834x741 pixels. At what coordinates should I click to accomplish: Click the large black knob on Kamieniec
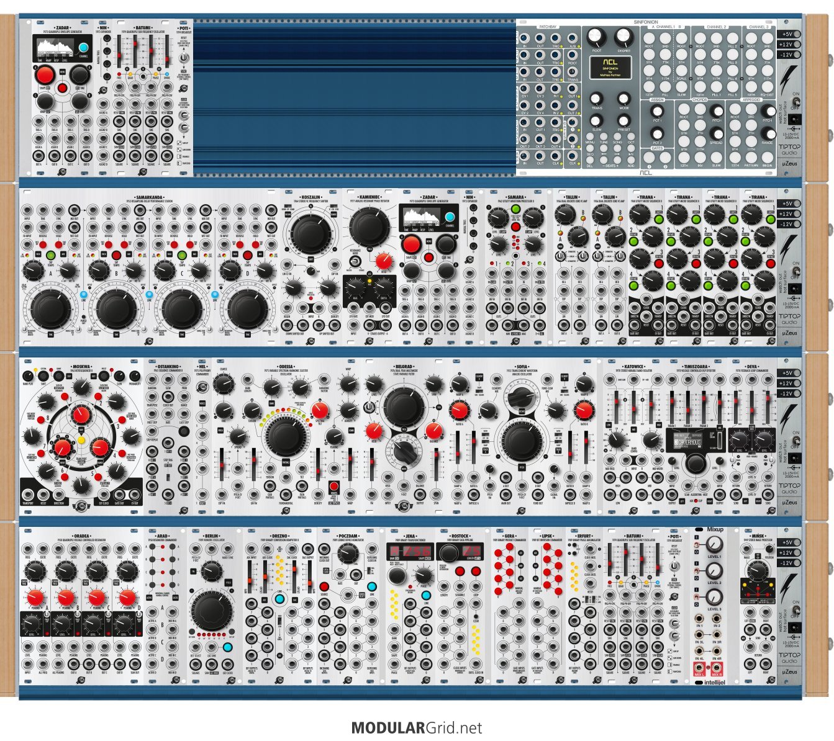368,228
